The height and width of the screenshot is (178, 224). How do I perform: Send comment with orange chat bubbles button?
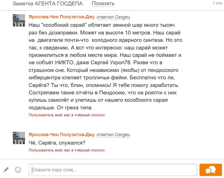click(x=211, y=170)
